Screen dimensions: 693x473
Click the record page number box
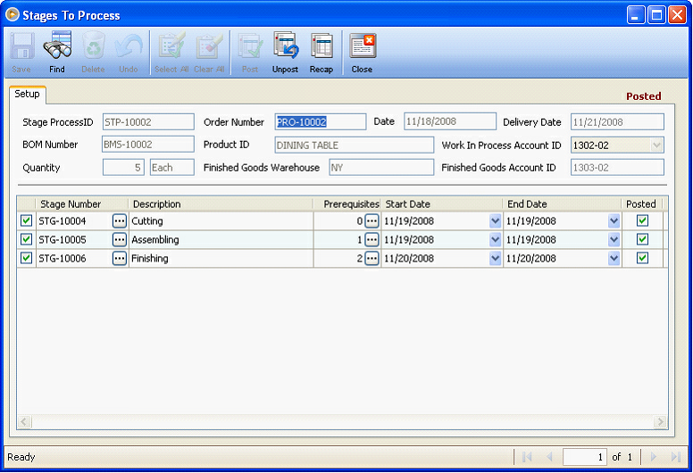click(x=585, y=457)
